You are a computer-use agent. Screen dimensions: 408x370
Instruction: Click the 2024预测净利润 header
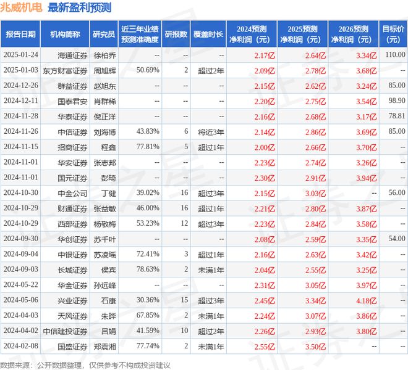(252, 34)
